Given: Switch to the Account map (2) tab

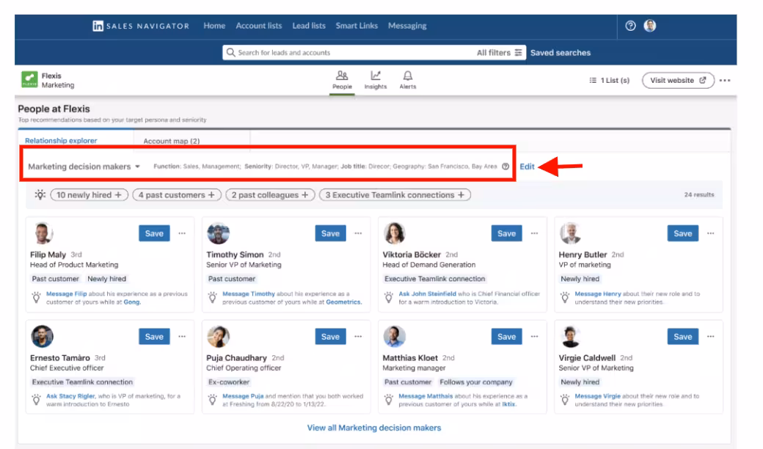Looking at the screenshot, I should coord(171,141).
